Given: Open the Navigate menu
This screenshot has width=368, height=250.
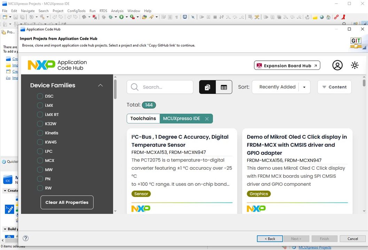Looking at the screenshot, I should pos(28,11).
